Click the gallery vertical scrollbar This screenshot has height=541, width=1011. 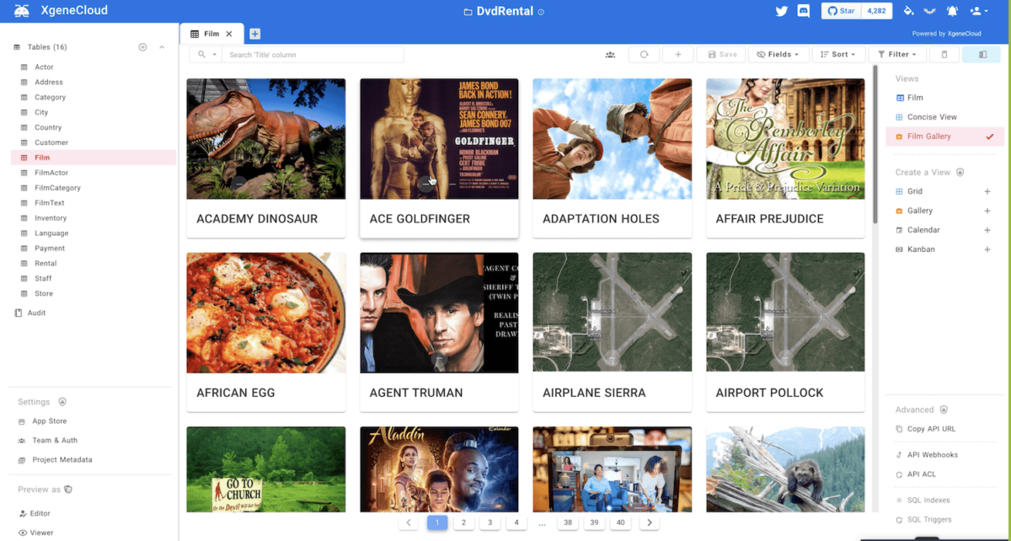[x=875, y=145]
